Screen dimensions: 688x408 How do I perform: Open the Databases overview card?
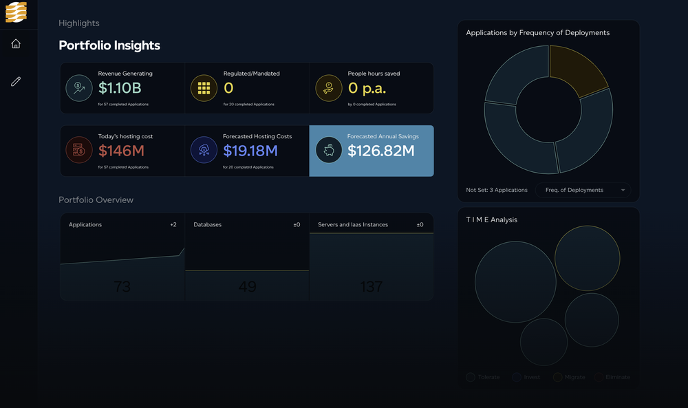(247, 257)
